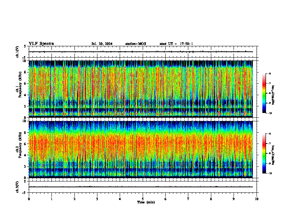Click the "ch.1(V)" axis label
Image resolution: width=289 pixels, height=223 pixels.
(x=18, y=52)
